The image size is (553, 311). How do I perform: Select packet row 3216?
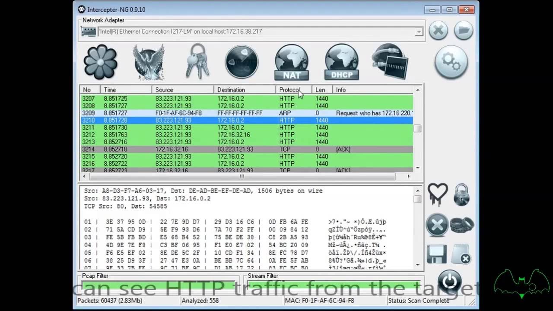point(247,164)
